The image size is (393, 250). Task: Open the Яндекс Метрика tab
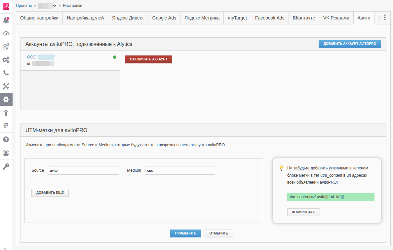(202, 18)
